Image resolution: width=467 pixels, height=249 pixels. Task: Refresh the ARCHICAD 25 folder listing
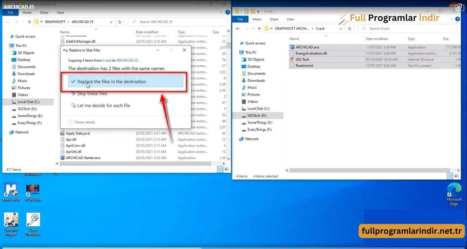click(120, 22)
